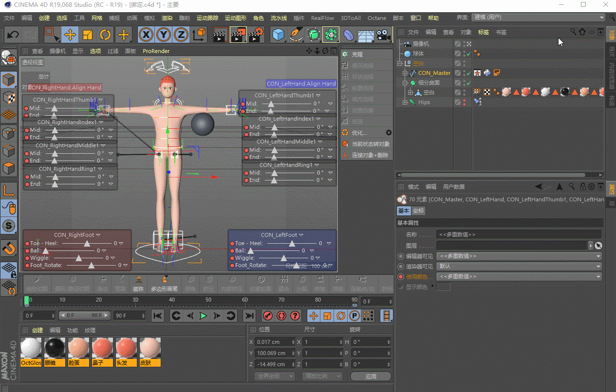The image size is (616, 392).
Task: Enable Texture mode in left sidebar
Action: pyautogui.click(x=9, y=97)
